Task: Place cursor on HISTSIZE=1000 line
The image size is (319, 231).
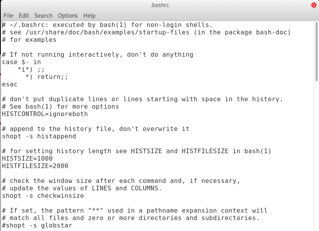Action: point(27,158)
